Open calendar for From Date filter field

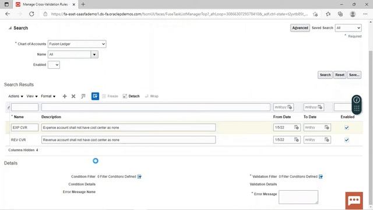pyautogui.click(x=290, y=107)
